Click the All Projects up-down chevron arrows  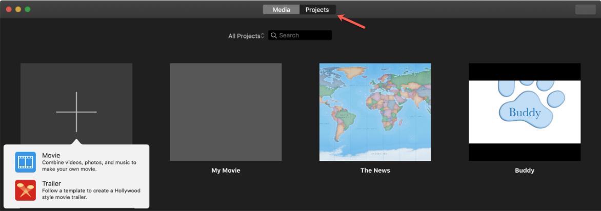coord(263,36)
